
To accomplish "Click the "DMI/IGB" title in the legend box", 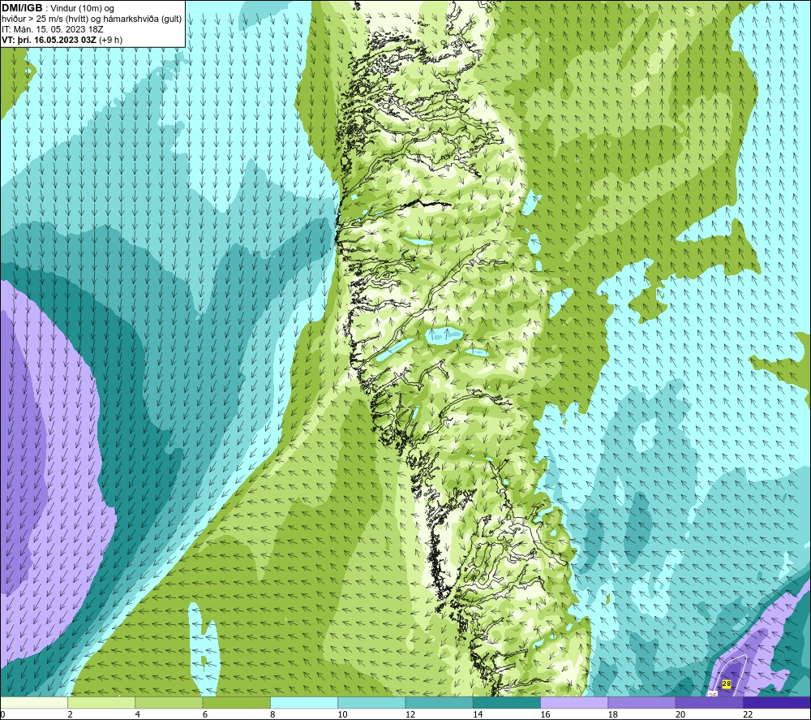I will coord(22,8).
